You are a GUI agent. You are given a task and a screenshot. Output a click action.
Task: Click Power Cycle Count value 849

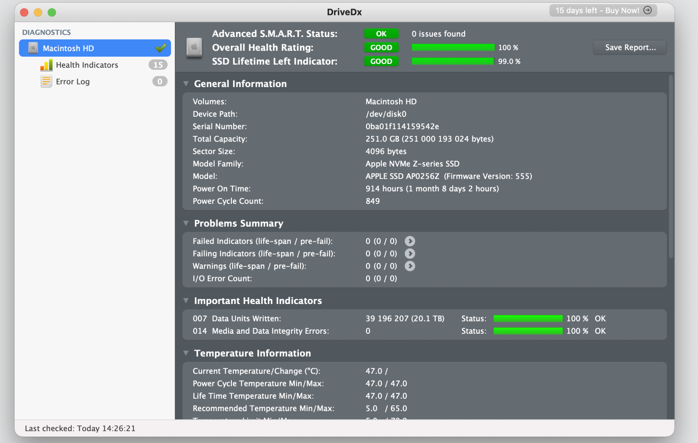coord(373,201)
